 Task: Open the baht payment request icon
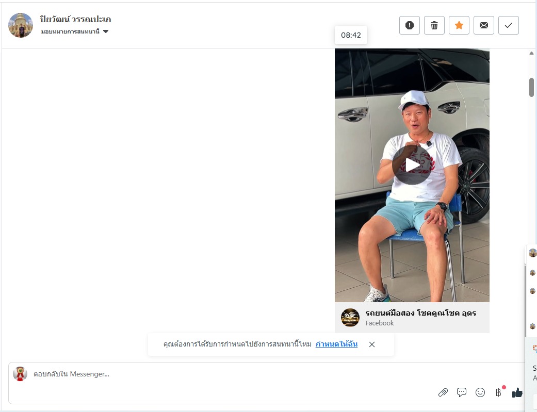(499, 392)
